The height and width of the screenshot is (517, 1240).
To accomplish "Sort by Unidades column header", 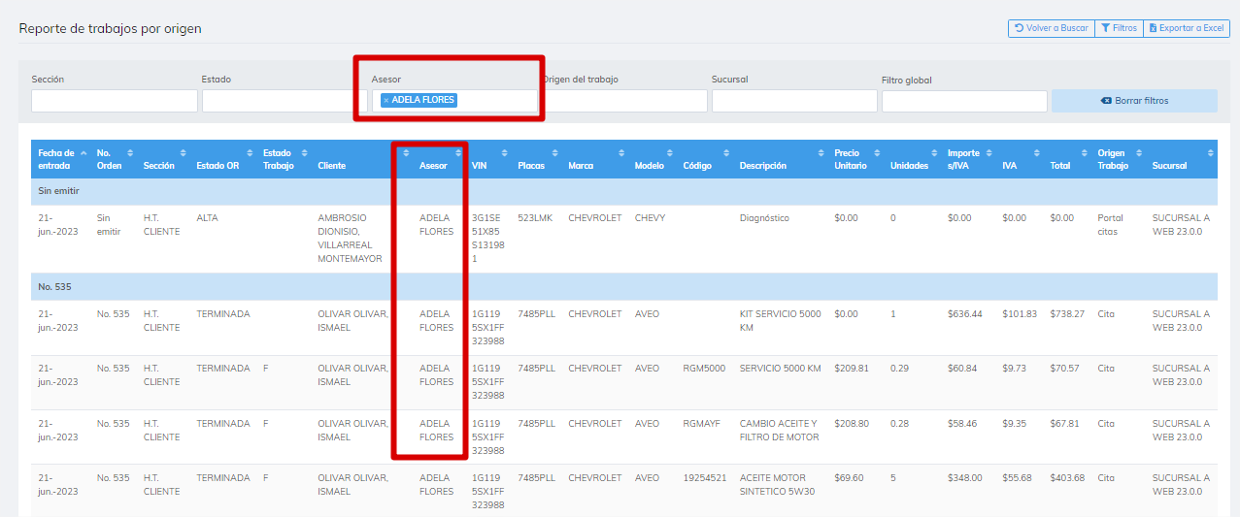I will pos(914,159).
